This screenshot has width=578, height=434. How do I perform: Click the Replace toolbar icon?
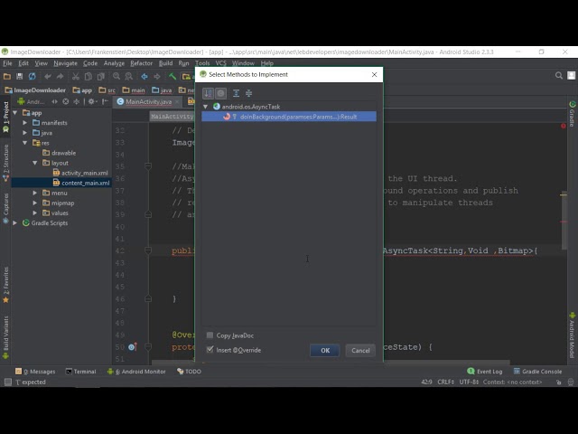point(128,76)
